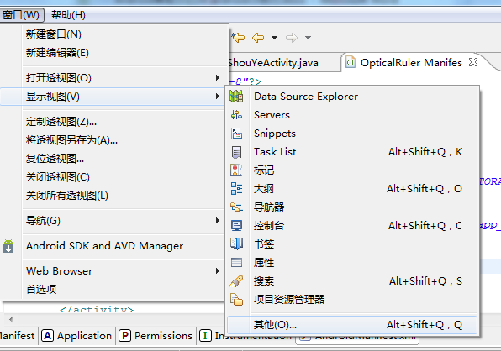This screenshot has width=501, height=351.
Task: Click the back navigation arrow in toolbar
Action: coord(258,38)
